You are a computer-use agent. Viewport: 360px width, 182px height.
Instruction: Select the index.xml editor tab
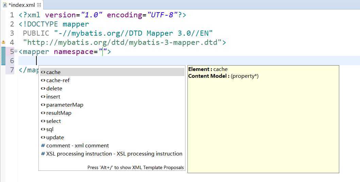coord(22,5)
